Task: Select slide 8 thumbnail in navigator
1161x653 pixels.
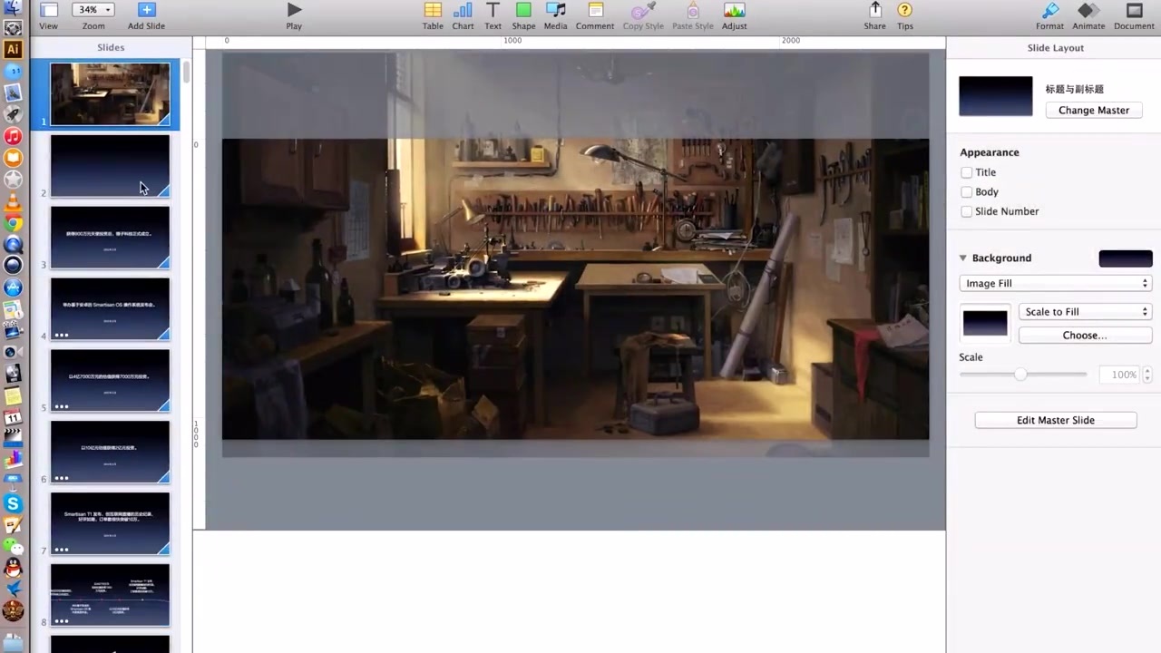Action: 110,596
